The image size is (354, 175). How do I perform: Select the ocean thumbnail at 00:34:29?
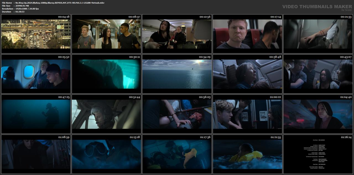tap(177, 74)
